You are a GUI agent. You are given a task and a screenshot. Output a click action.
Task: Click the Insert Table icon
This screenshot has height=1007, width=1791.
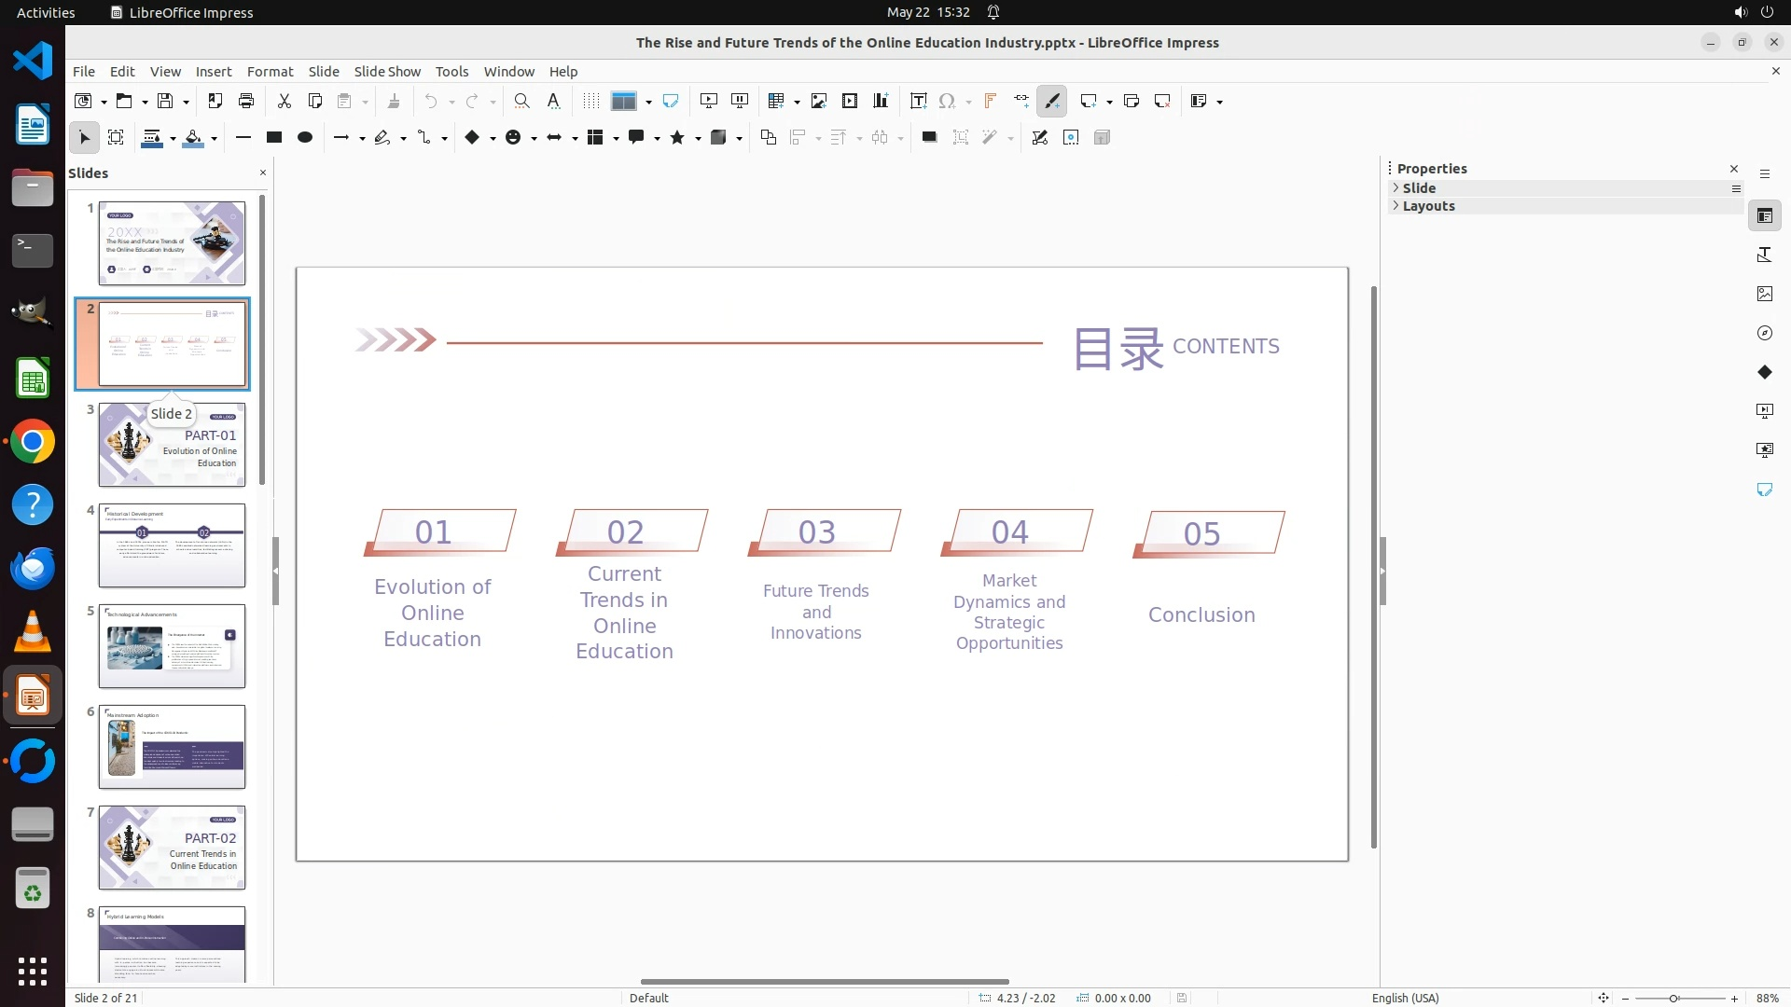click(775, 101)
